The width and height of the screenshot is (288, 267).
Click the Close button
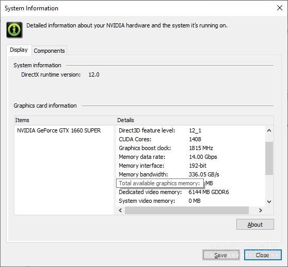(x=263, y=255)
